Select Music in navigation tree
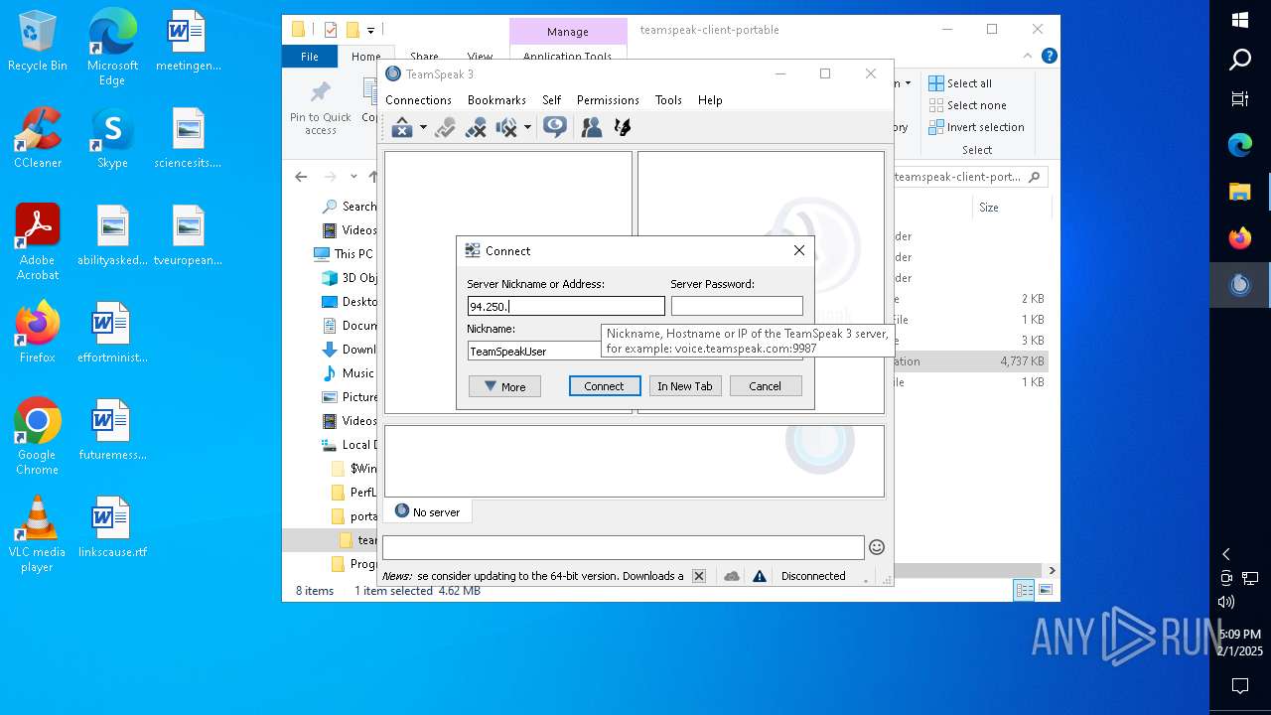The height and width of the screenshot is (715, 1271). click(349, 373)
